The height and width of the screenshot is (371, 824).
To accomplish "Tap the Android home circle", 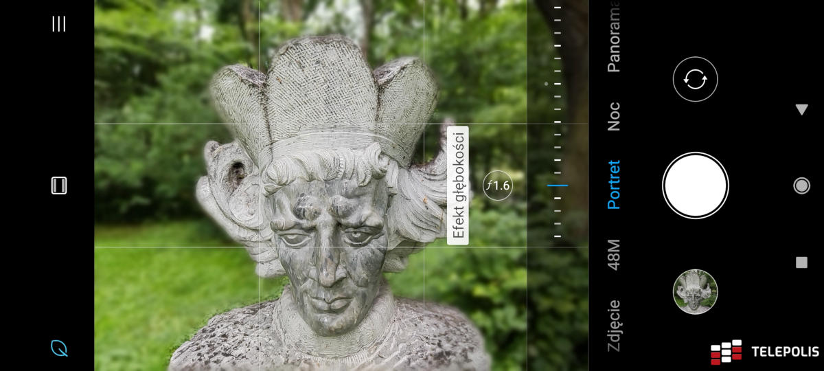I will click(801, 185).
